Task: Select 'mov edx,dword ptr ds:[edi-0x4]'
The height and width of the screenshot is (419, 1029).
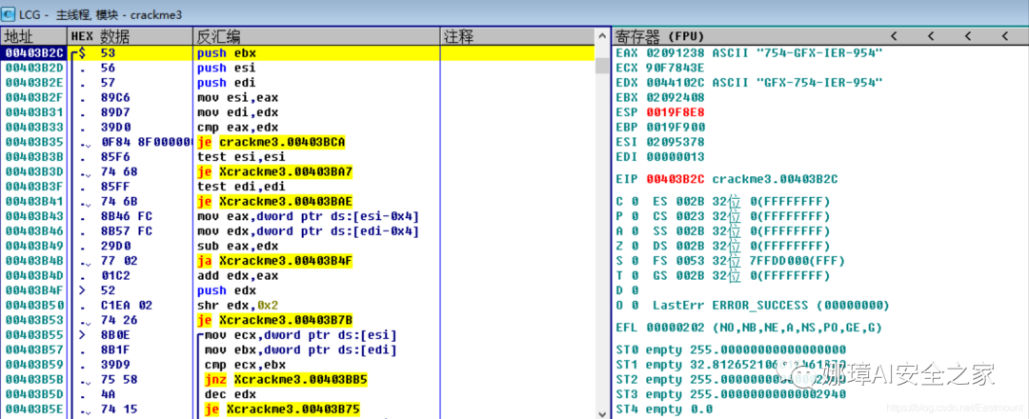Action: click(308, 231)
